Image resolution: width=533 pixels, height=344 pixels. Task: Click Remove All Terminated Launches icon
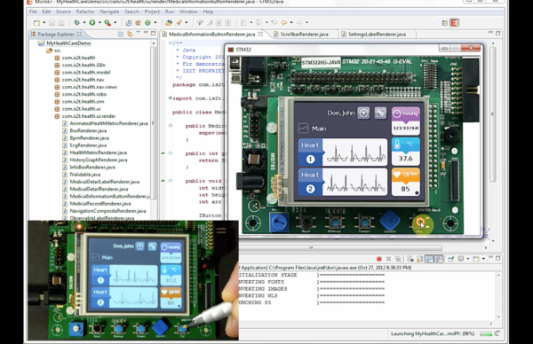pos(397,259)
